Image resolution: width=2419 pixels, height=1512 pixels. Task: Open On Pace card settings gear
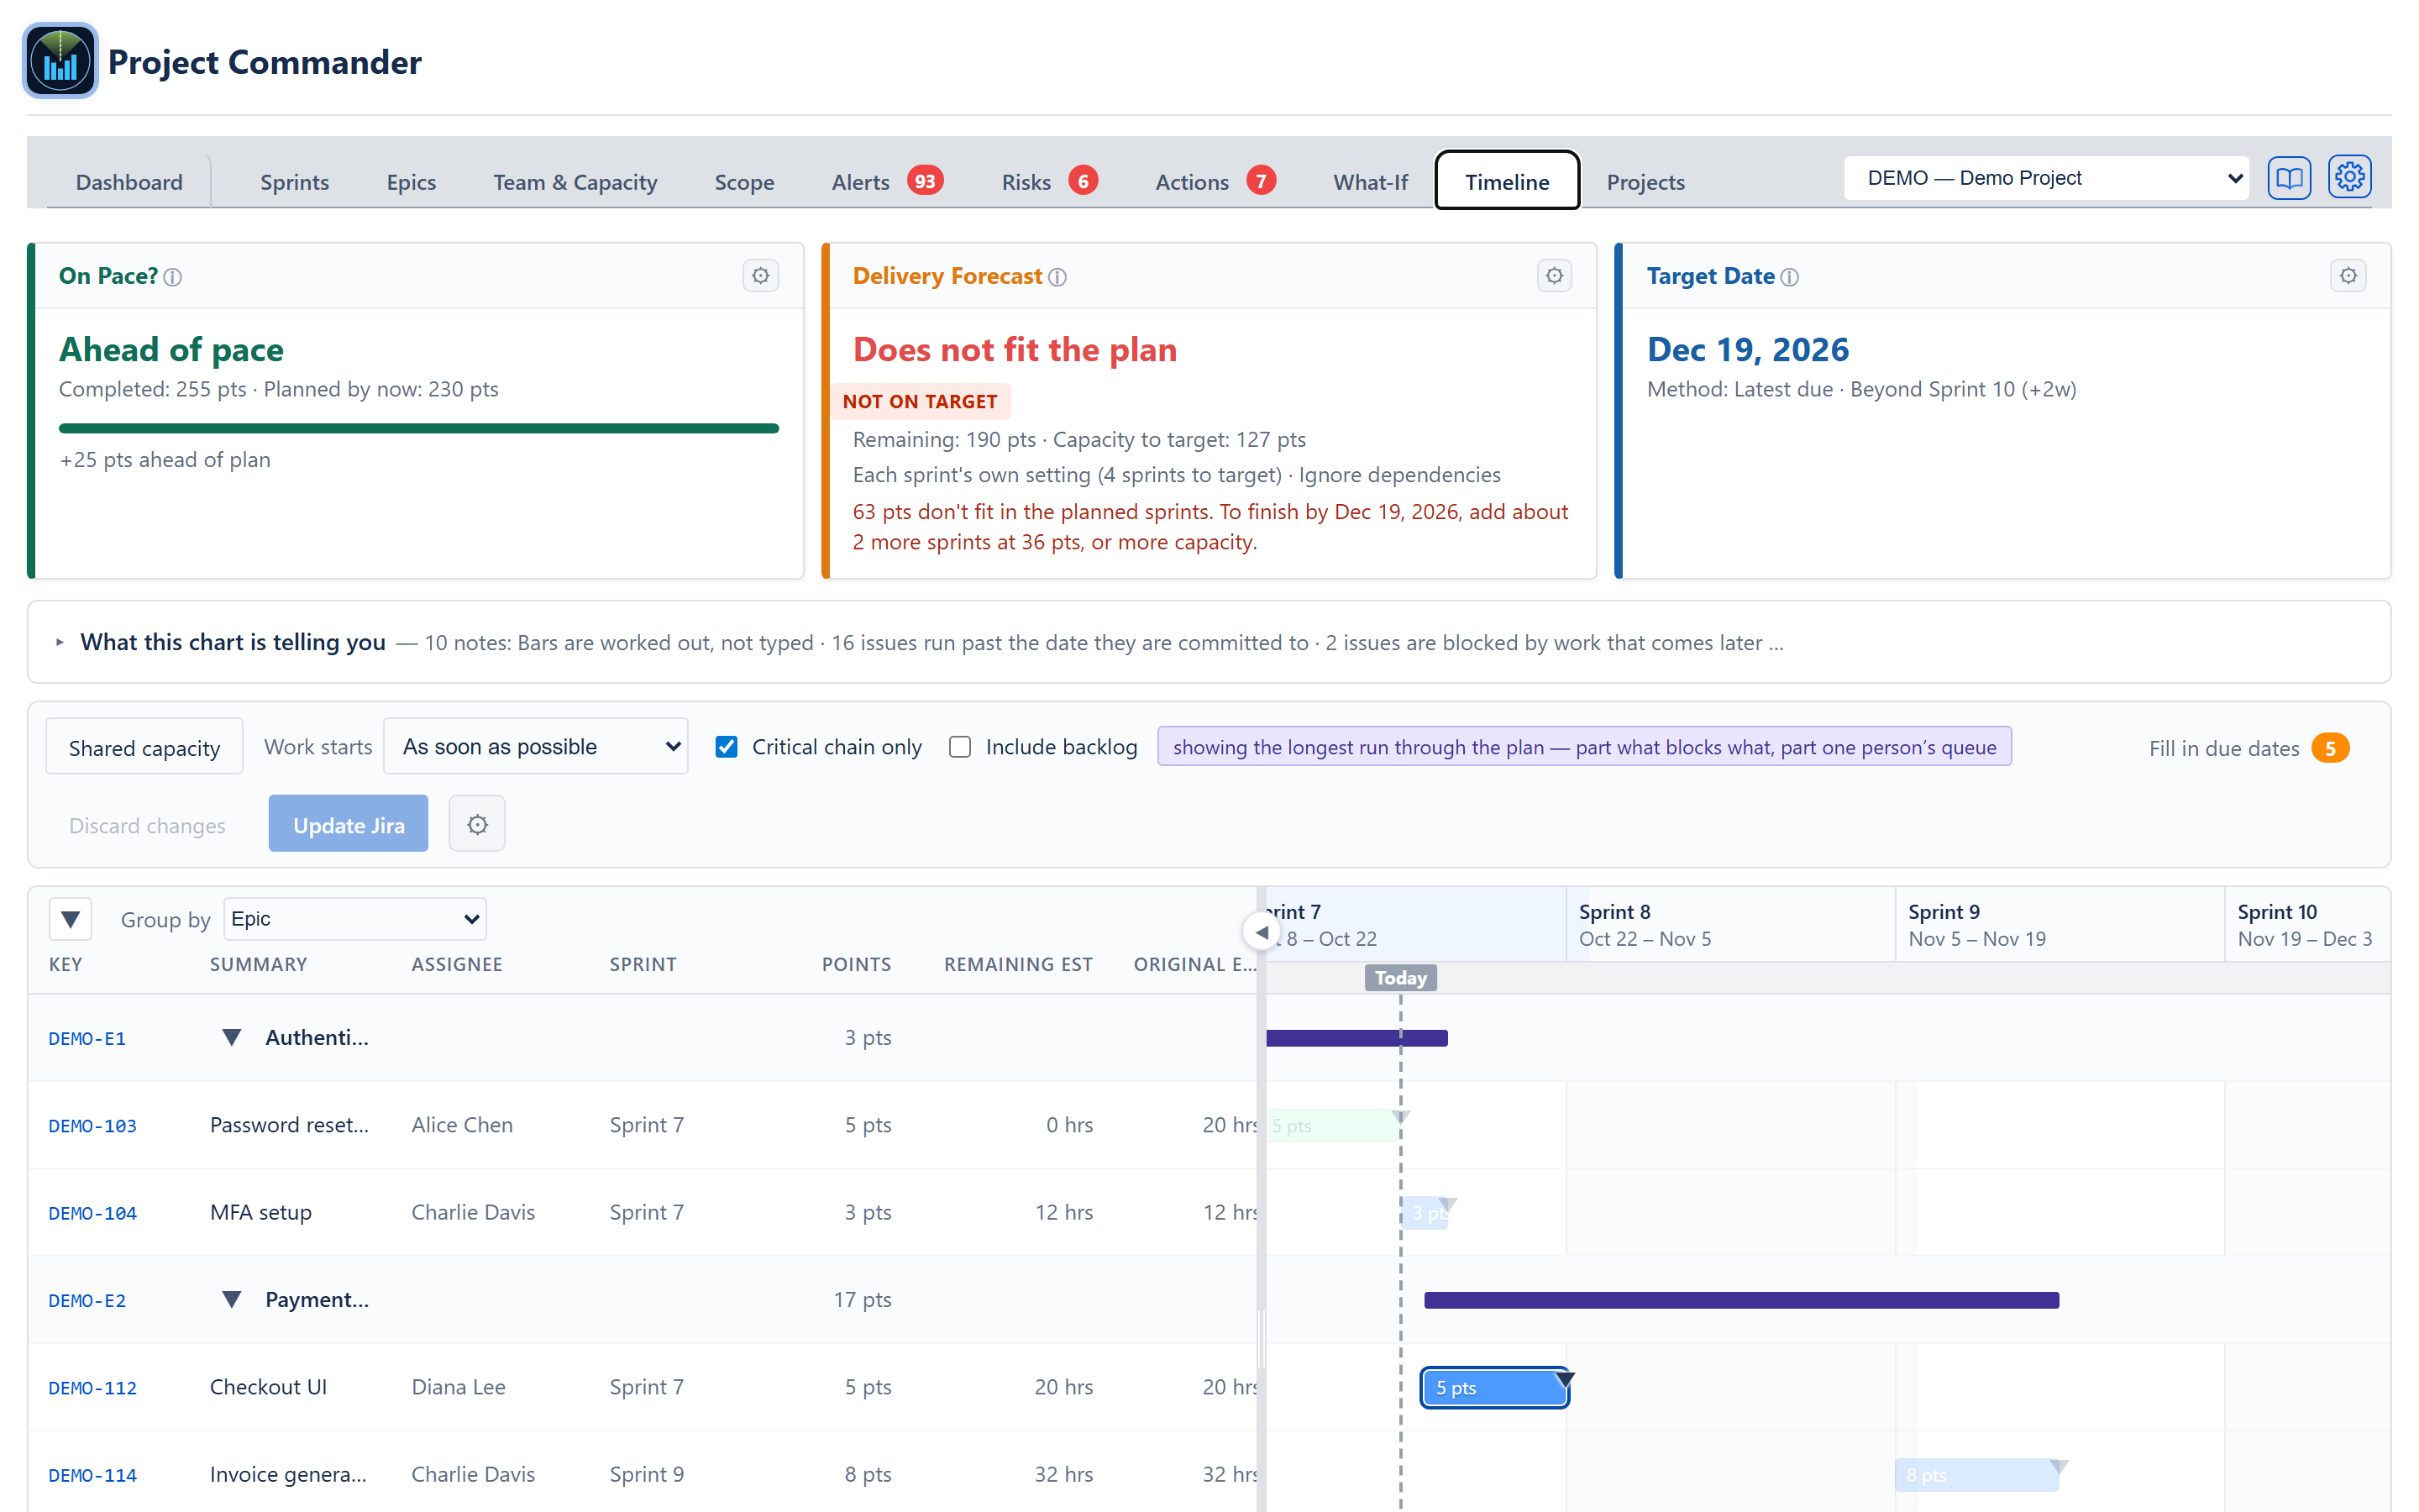click(x=761, y=276)
